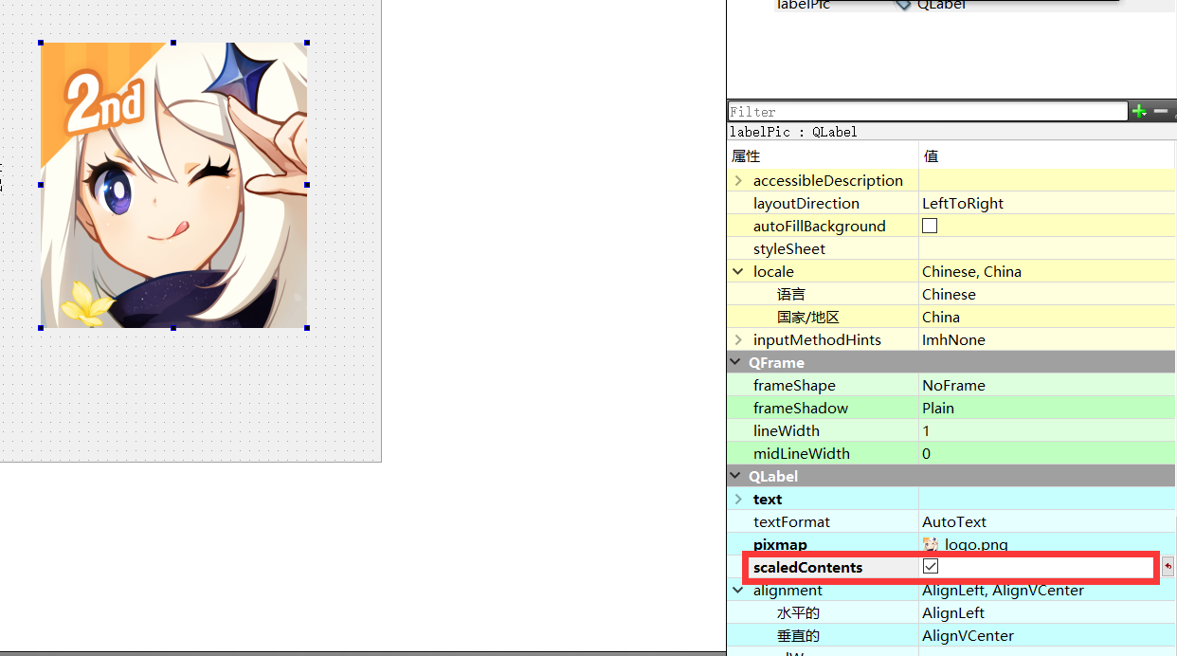The width and height of the screenshot is (1177, 656).
Task: Expand the text property
Action: [x=738, y=499]
